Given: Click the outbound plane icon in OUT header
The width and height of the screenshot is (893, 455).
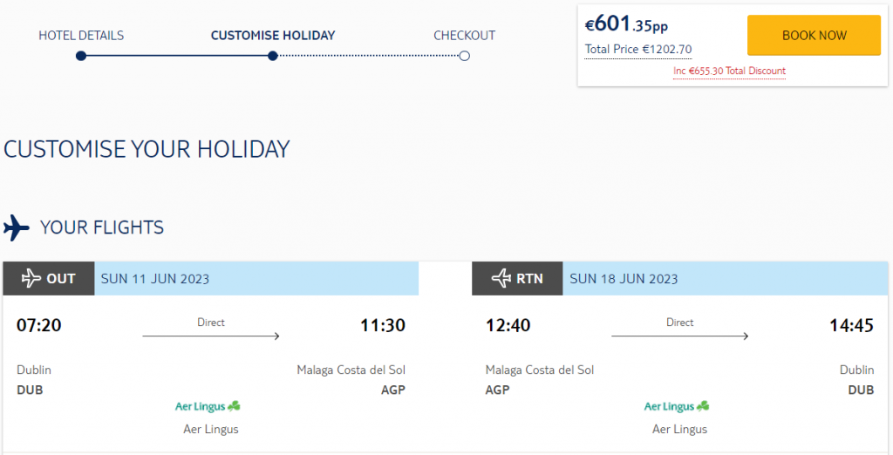Looking at the screenshot, I should (31, 278).
